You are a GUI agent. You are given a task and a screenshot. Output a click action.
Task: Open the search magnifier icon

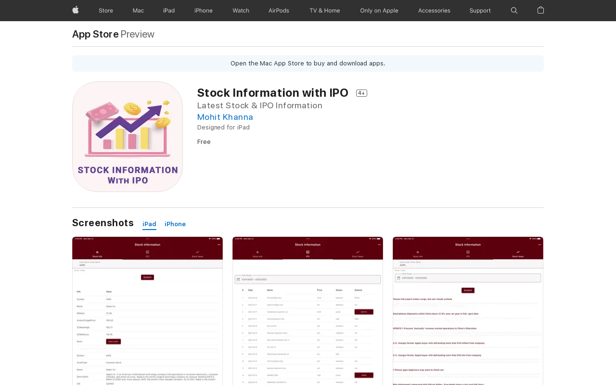tap(514, 11)
